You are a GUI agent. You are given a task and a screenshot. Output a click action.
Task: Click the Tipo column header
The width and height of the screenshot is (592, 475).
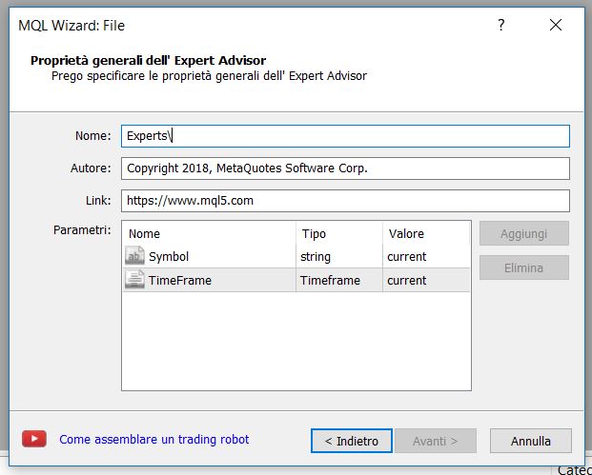(x=339, y=234)
